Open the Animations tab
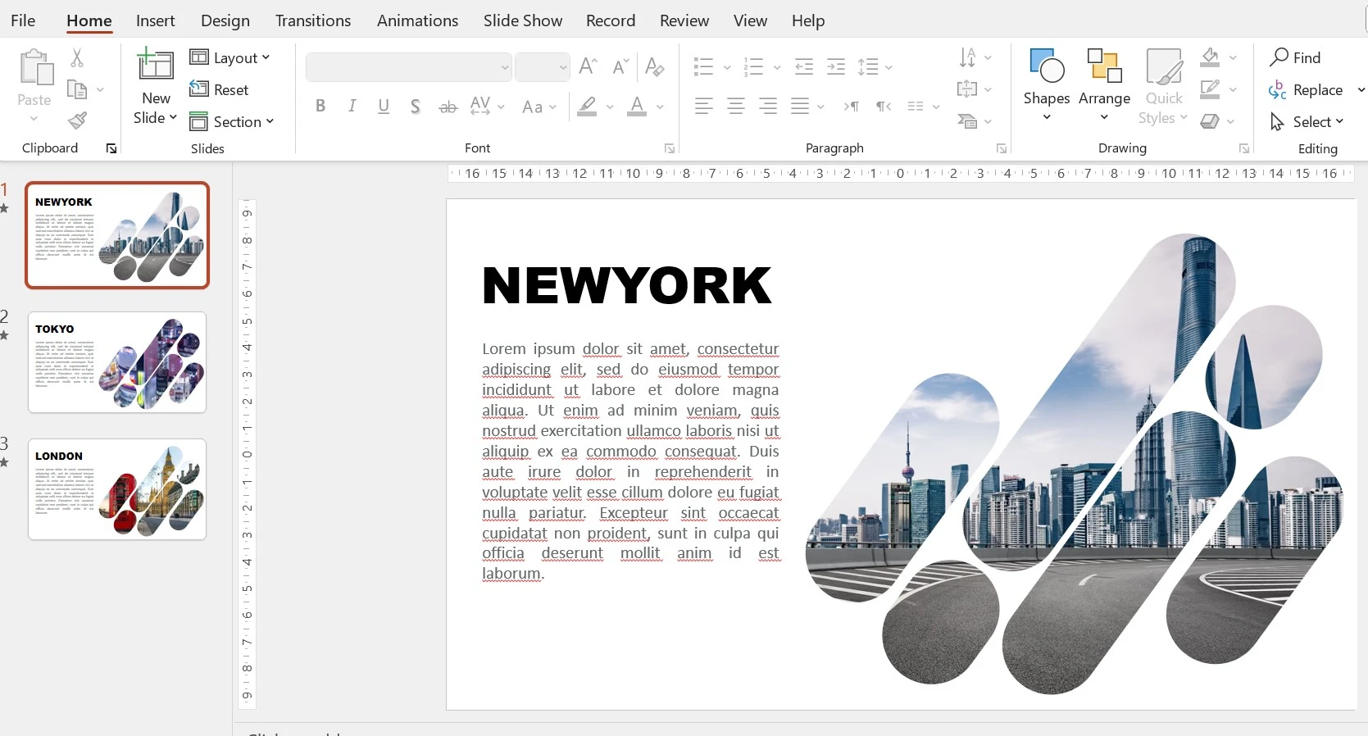Screen dimensions: 1368x736 [417, 20]
